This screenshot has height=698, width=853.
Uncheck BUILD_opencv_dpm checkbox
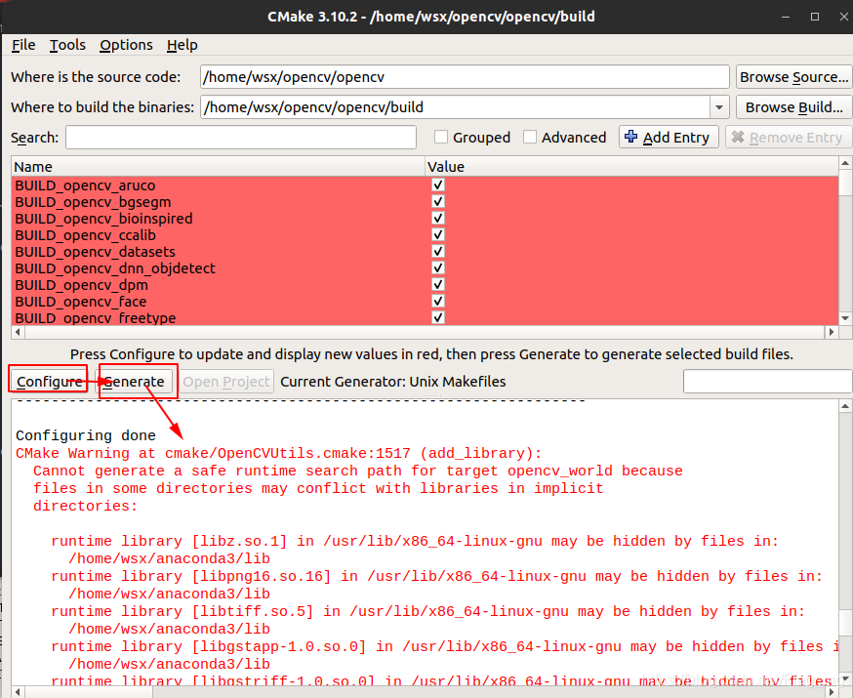pos(438,284)
